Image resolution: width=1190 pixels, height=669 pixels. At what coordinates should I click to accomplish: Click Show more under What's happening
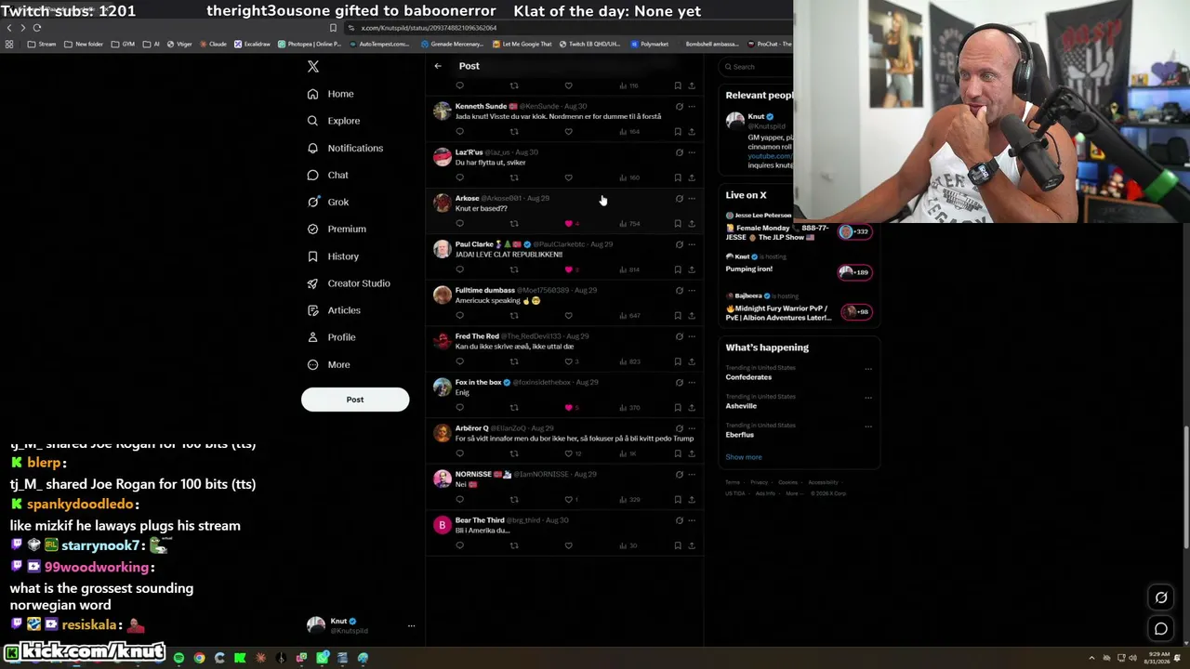(744, 457)
